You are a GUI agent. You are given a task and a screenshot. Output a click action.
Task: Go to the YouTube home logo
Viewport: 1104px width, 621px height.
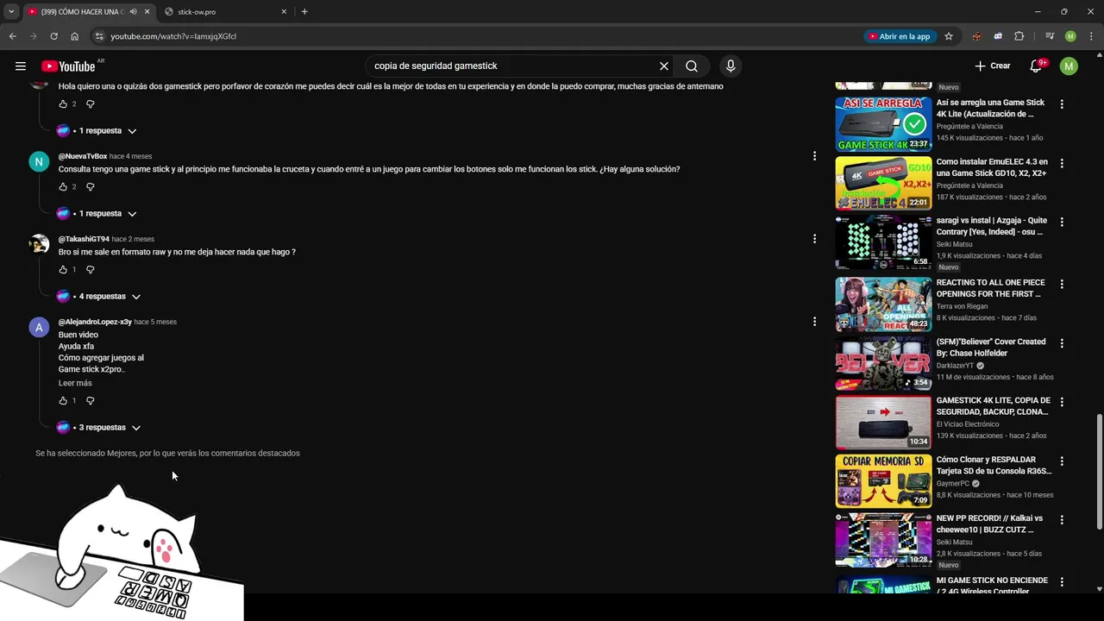tap(68, 66)
